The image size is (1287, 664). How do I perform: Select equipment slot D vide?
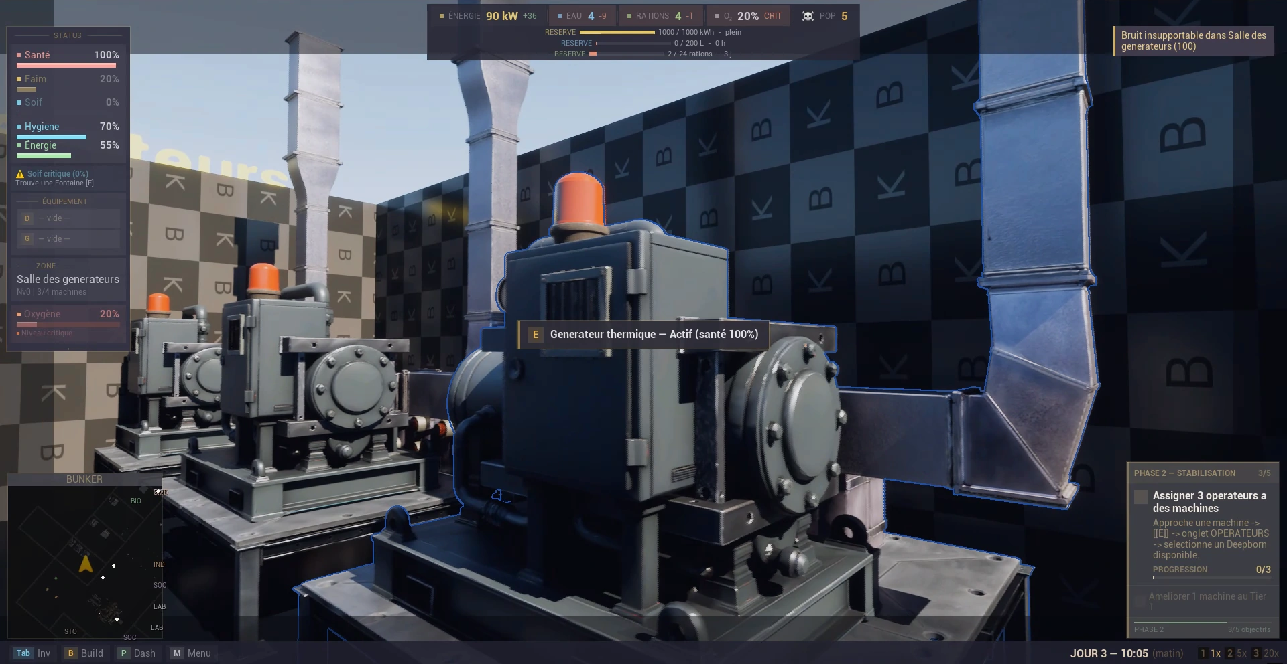pos(68,218)
